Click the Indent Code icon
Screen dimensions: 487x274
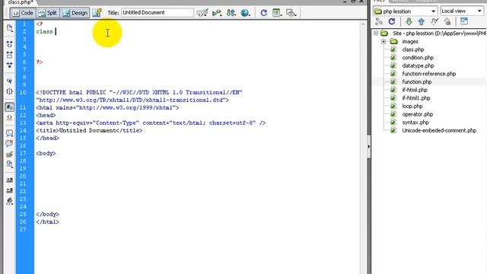[10, 180]
